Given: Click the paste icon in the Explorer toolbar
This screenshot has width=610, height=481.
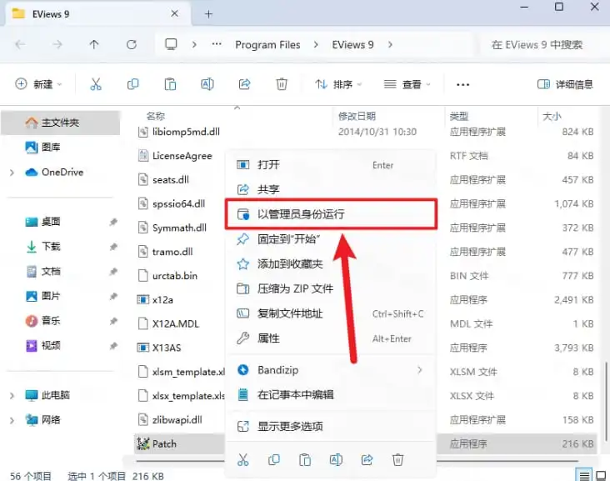Looking at the screenshot, I should pos(170,84).
